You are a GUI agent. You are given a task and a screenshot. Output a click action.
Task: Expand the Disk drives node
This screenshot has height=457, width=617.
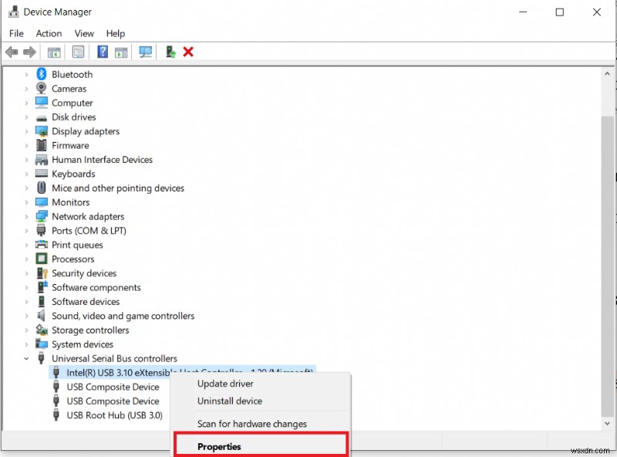click(x=26, y=117)
